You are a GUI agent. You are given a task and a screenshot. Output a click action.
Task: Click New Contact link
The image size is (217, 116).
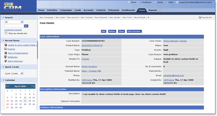[87, 17]
